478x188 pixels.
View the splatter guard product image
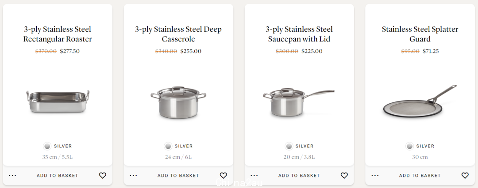[x=420, y=102]
